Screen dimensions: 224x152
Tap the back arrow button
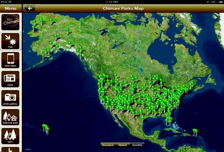coord(30,8)
